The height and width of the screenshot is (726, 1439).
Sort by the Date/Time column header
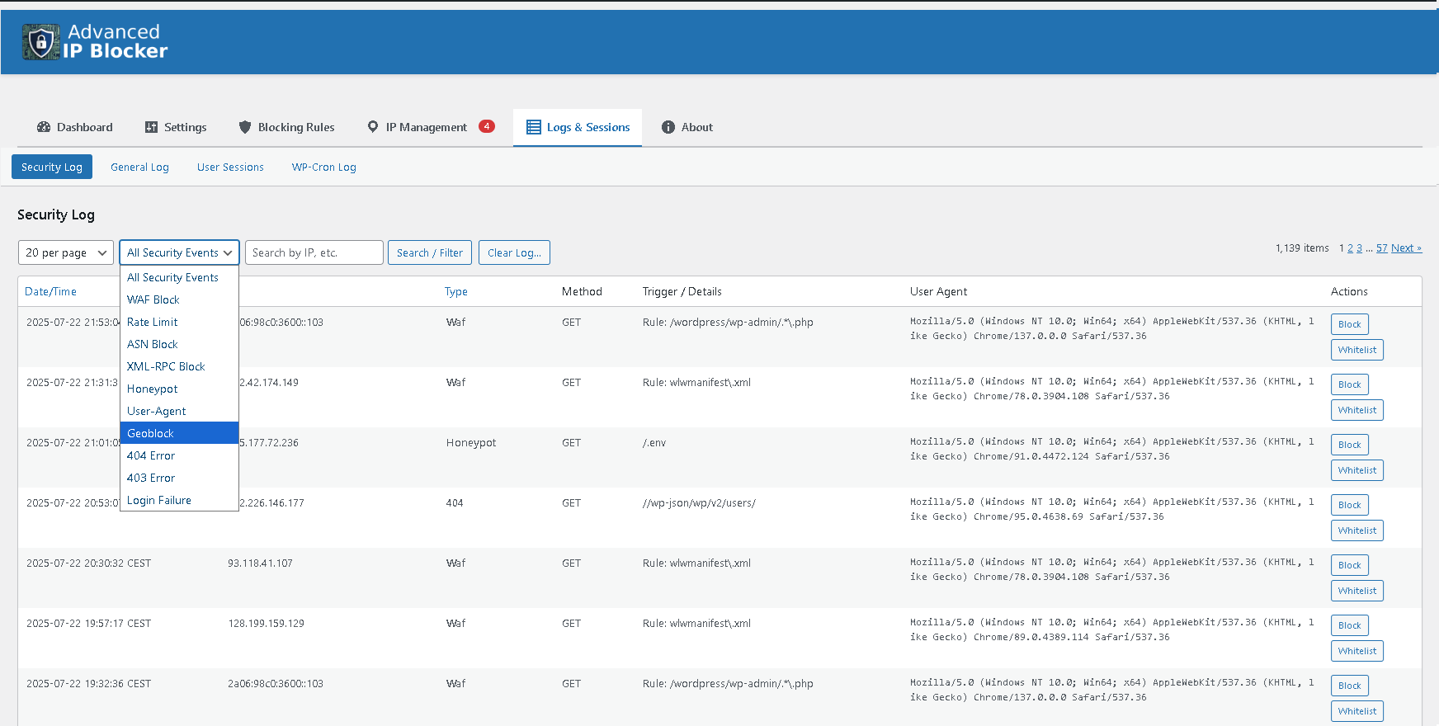(50, 291)
